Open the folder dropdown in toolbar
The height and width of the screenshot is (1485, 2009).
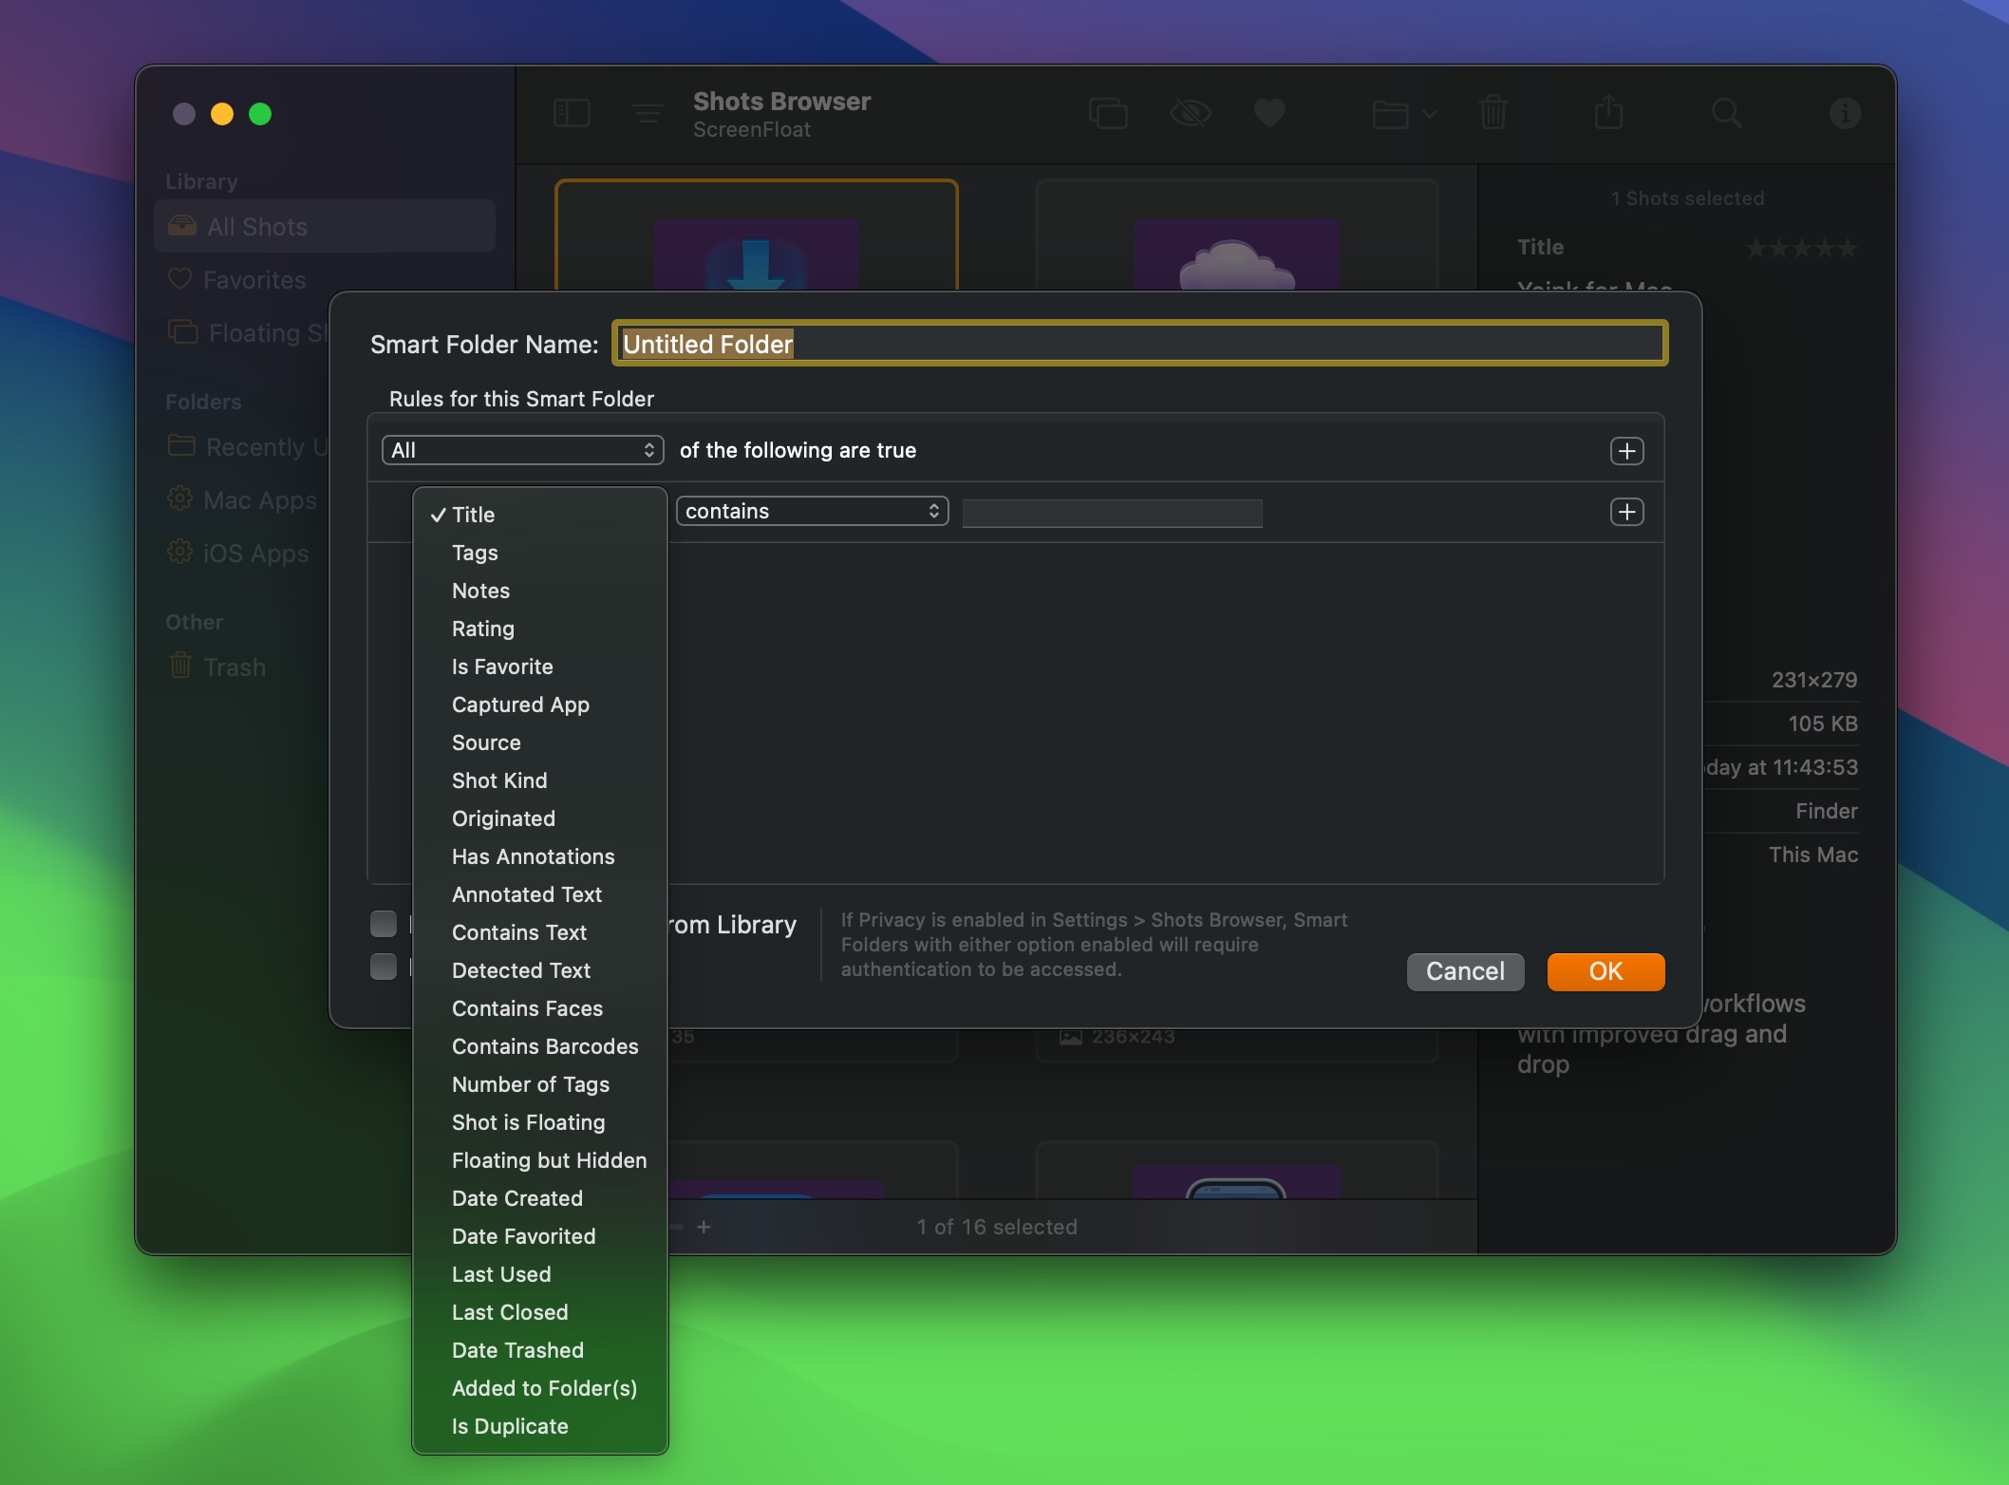pyautogui.click(x=1404, y=114)
